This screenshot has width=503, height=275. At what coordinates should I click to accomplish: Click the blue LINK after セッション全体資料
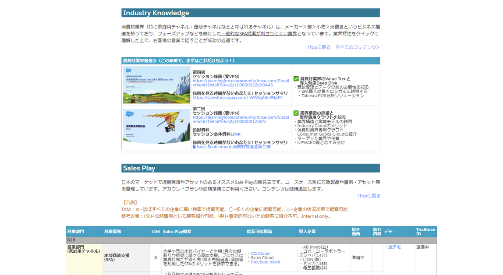tap(235, 134)
